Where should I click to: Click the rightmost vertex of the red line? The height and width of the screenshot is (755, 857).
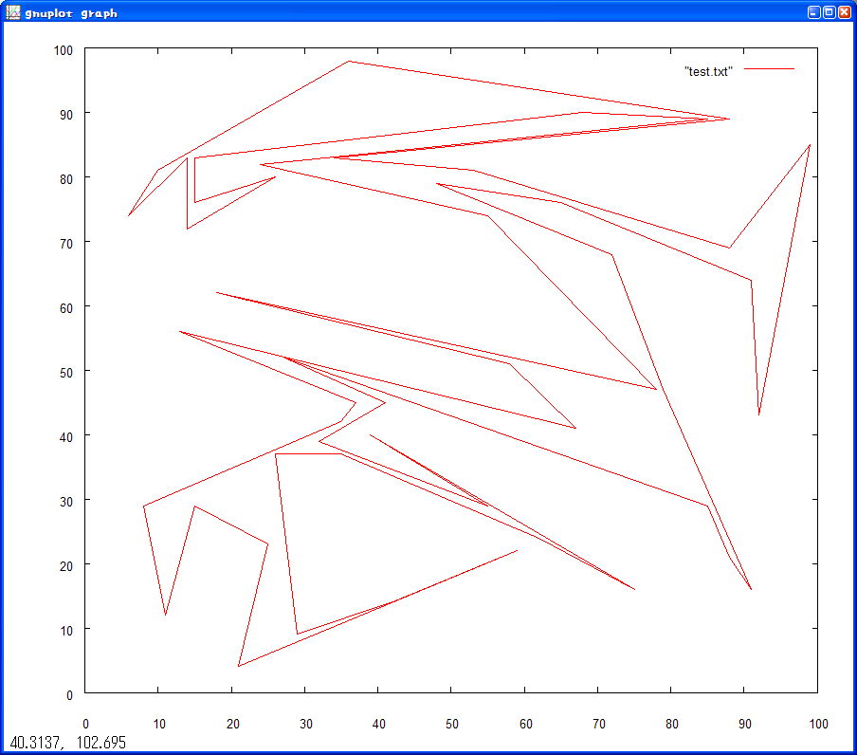(x=810, y=145)
